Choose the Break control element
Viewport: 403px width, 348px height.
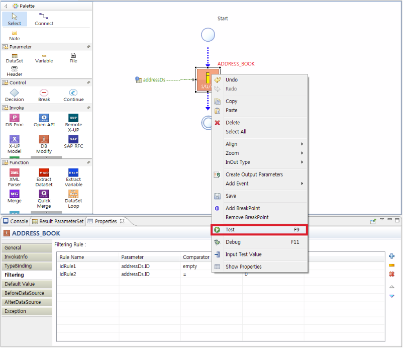44,96
